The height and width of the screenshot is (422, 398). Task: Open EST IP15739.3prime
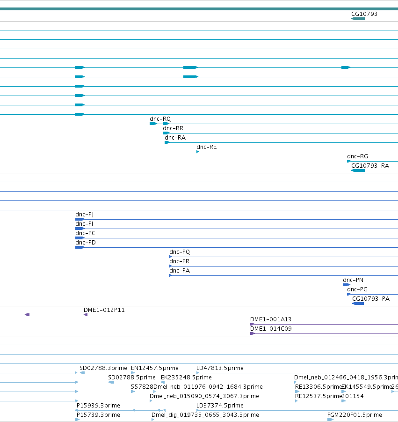coord(98,415)
